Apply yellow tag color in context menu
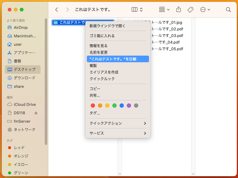 coord(107,106)
